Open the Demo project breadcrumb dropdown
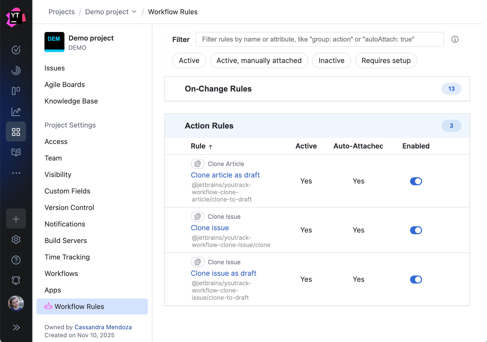This screenshot has width=487, height=342. 134,12
